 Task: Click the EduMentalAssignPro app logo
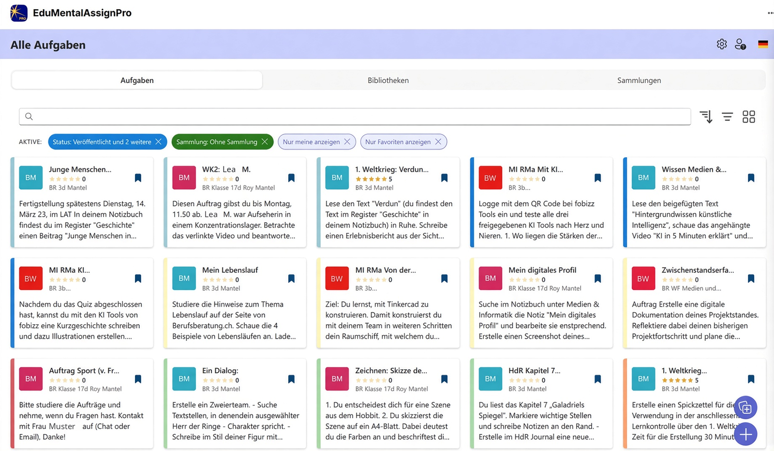[19, 13]
